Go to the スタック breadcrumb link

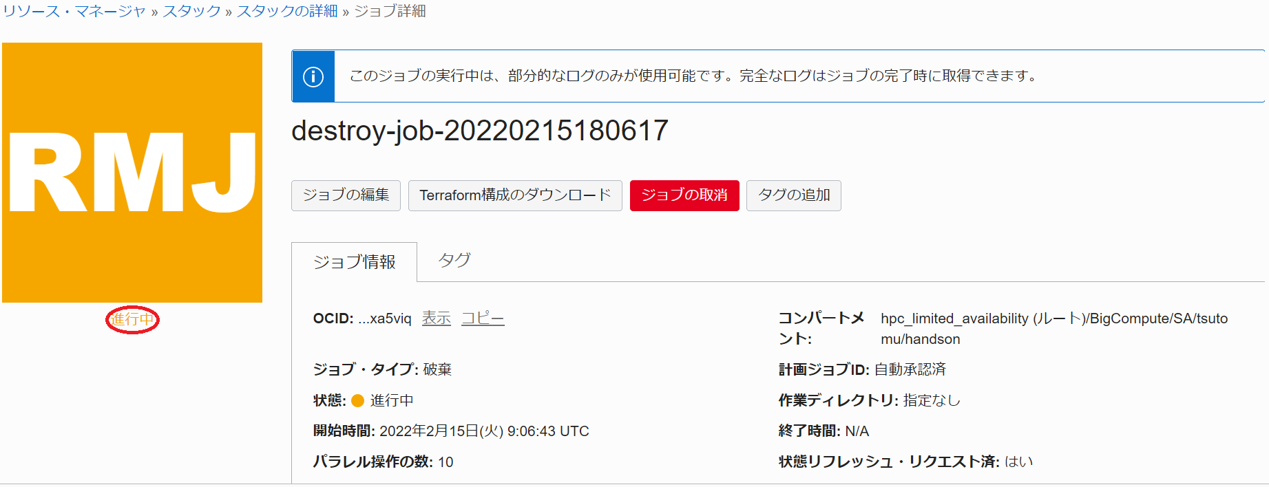191,11
